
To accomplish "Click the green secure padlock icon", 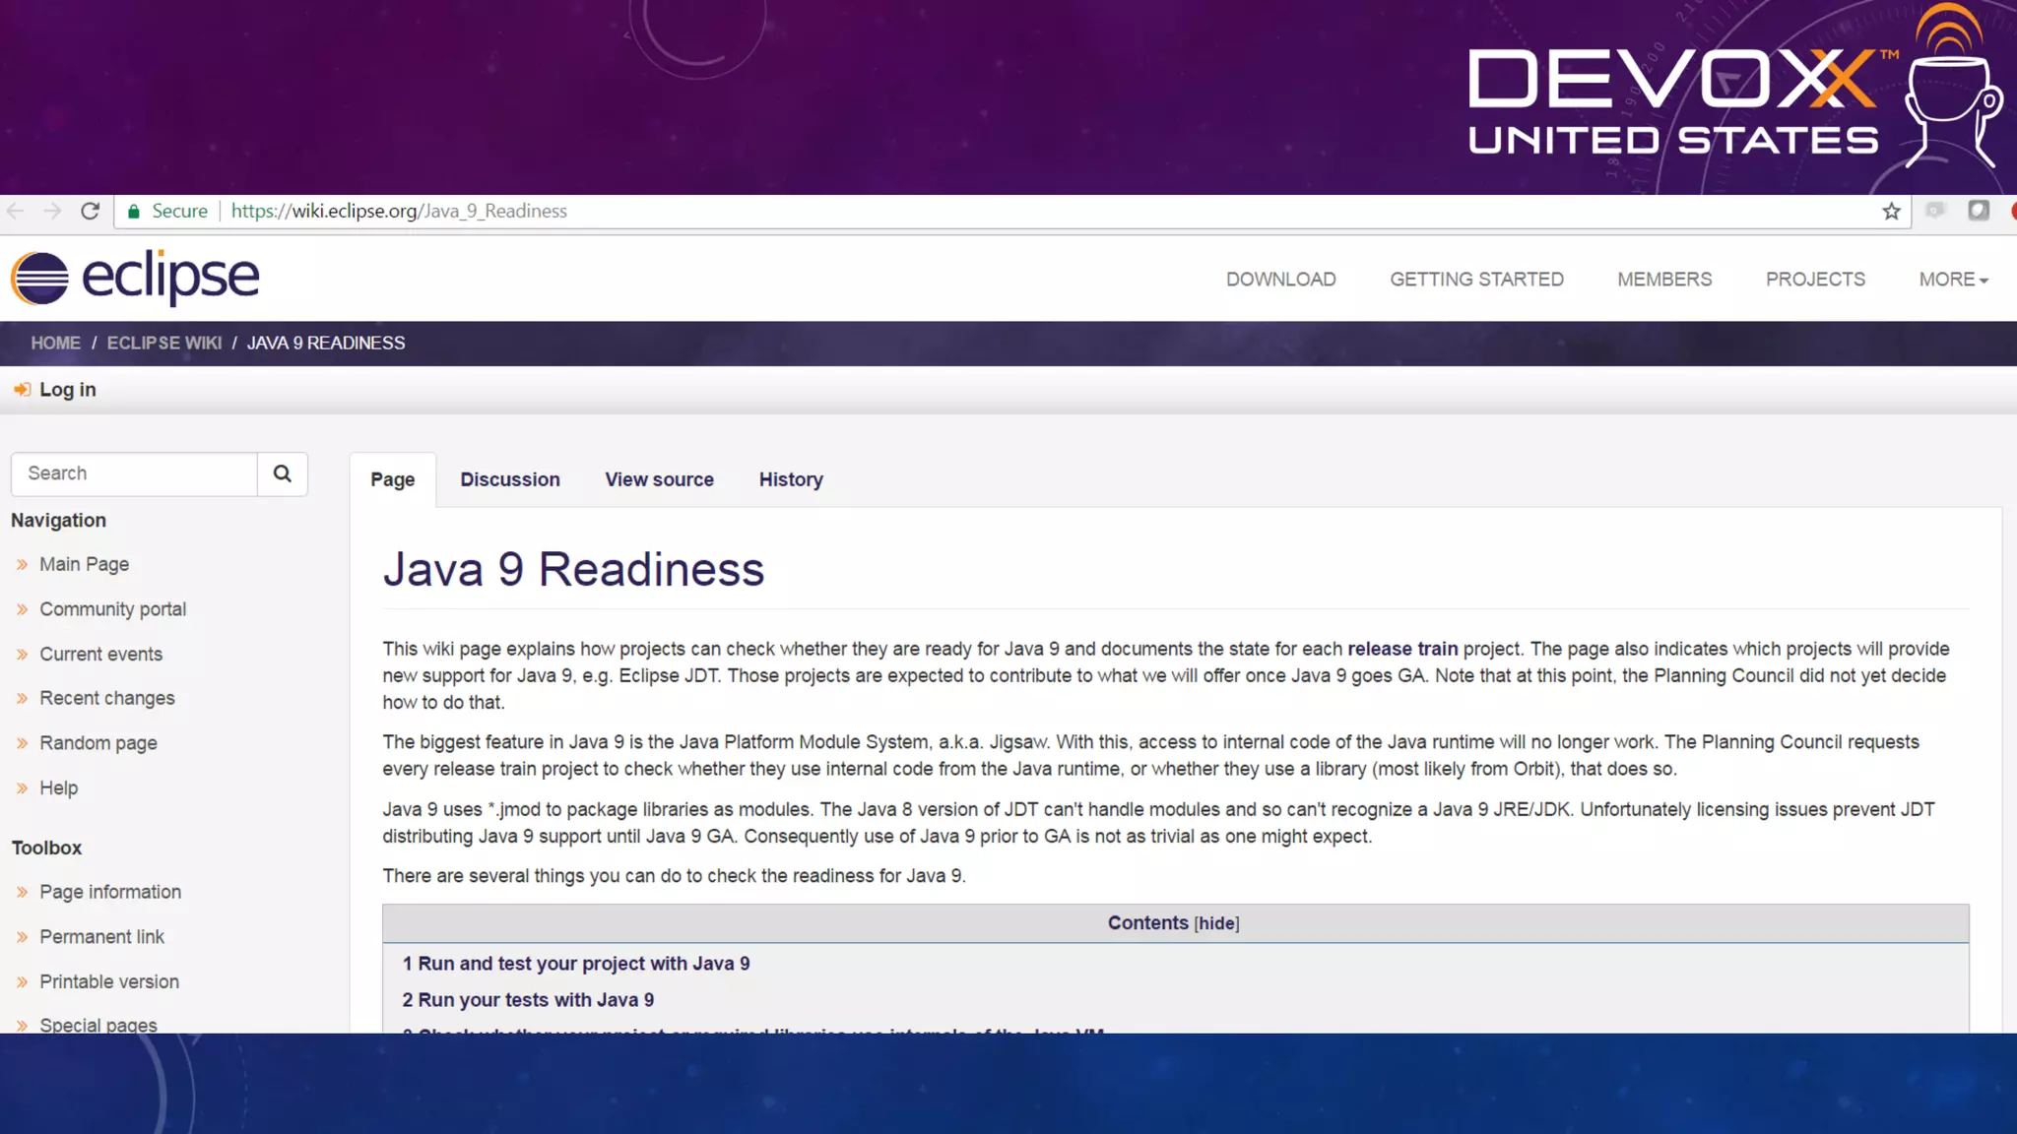I will [134, 211].
